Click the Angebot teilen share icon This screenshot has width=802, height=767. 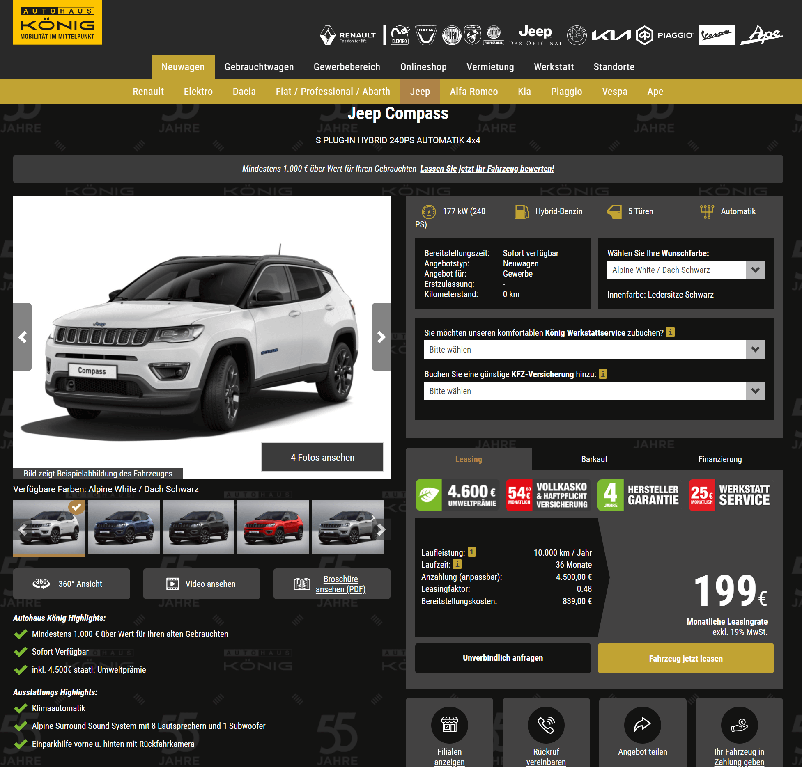tap(643, 725)
